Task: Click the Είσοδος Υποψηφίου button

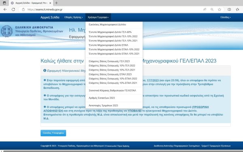Action: point(53,133)
